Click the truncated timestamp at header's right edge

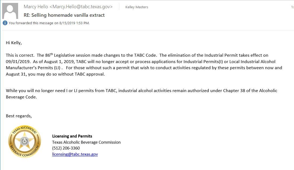coord(292,7)
